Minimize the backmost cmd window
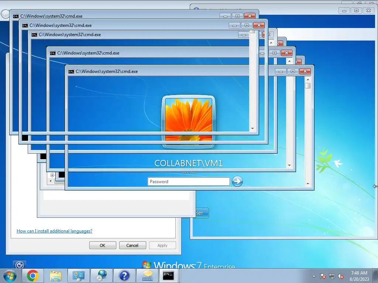The height and width of the screenshot is (283, 378). point(225,16)
